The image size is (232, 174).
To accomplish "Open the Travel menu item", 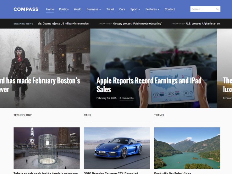I will coord(110,9).
